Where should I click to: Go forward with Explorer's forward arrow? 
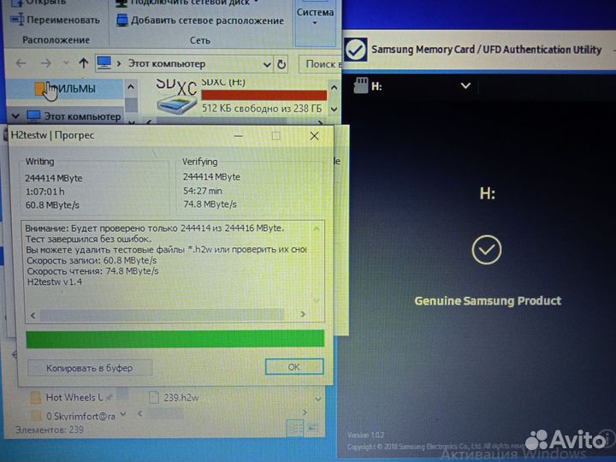click(x=46, y=63)
